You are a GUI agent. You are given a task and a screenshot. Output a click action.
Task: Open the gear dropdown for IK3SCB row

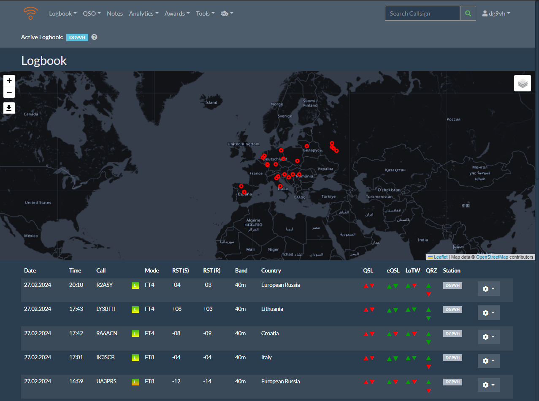tap(489, 361)
